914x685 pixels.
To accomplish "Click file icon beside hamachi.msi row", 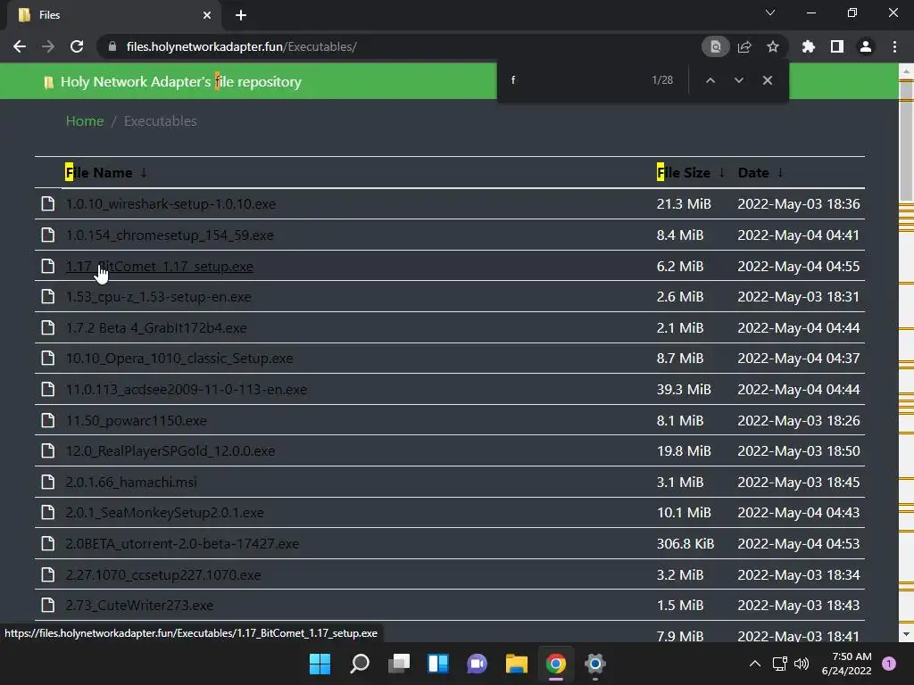I will tap(48, 482).
